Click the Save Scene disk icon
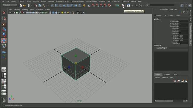The height and width of the screenshot is (108, 193). point(28,5)
